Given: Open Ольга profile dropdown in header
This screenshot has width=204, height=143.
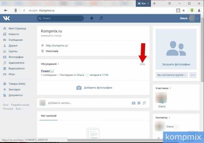Looking at the screenshot, I should point(189,18).
